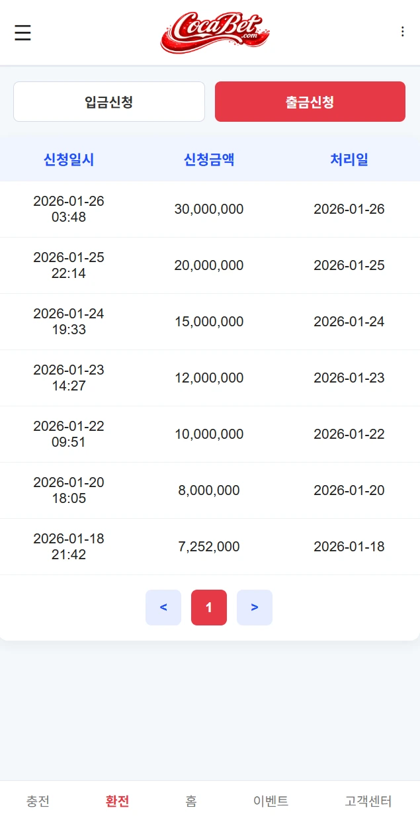Open the three-dot options menu

[402, 32]
